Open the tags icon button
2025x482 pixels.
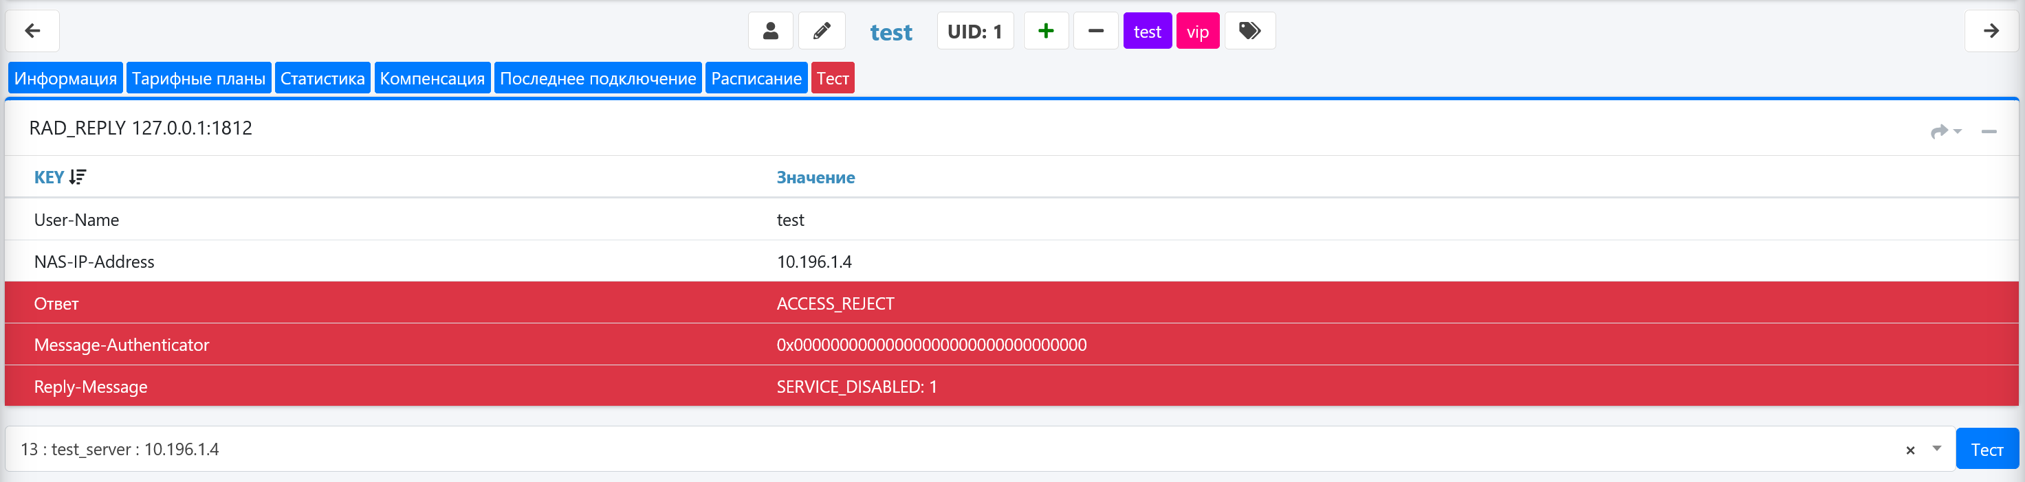pyautogui.click(x=1250, y=31)
